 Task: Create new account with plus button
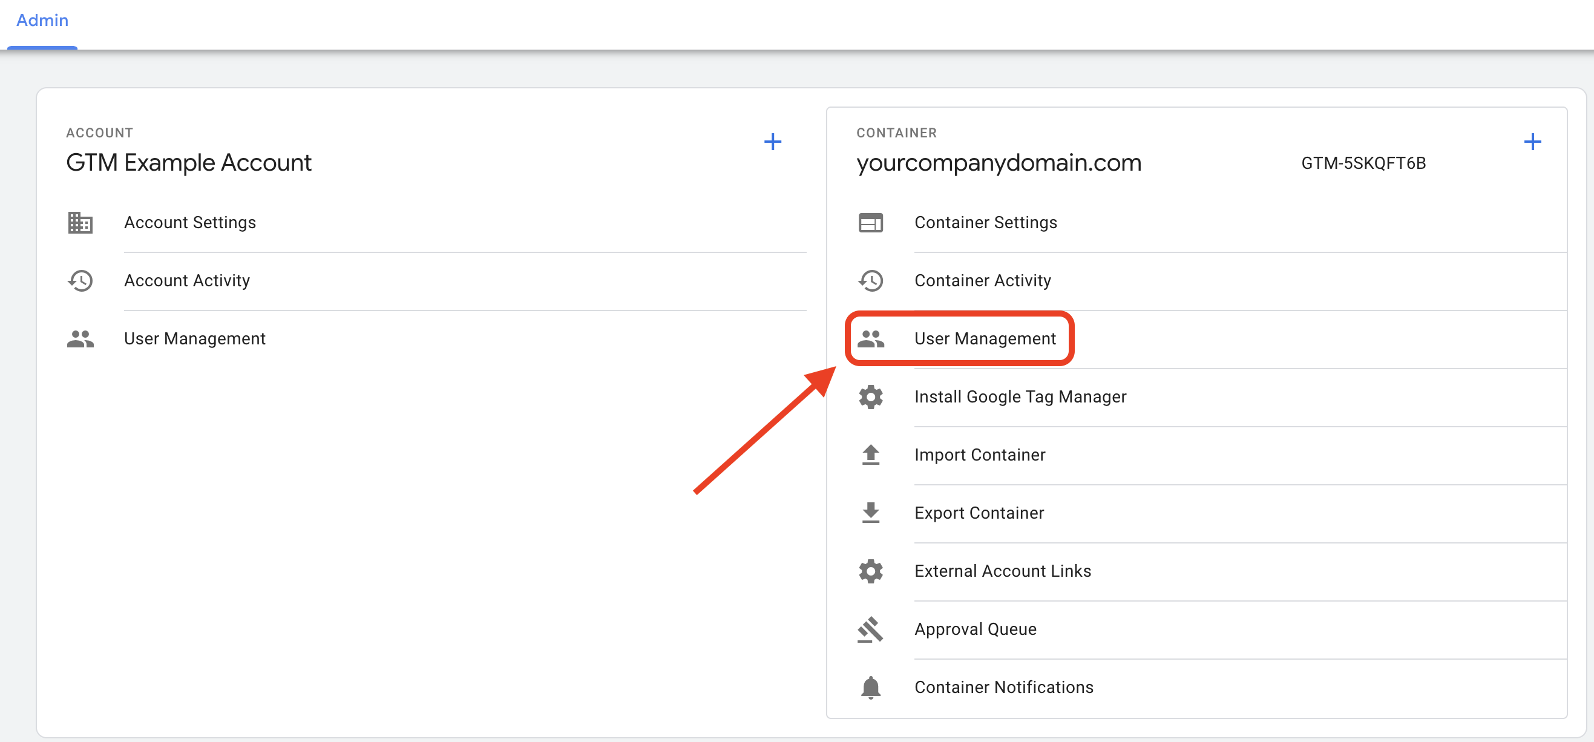[772, 142]
